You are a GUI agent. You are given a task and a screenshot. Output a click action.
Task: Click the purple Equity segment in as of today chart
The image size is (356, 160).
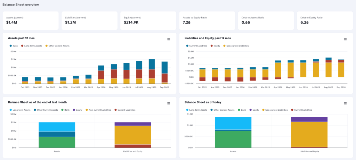309,119
